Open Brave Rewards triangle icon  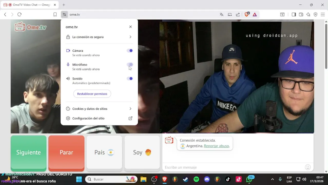point(255,15)
